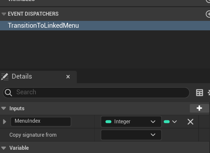Focus the Details search field
Viewport: 210px width, 153px height.
(x=98, y=92)
